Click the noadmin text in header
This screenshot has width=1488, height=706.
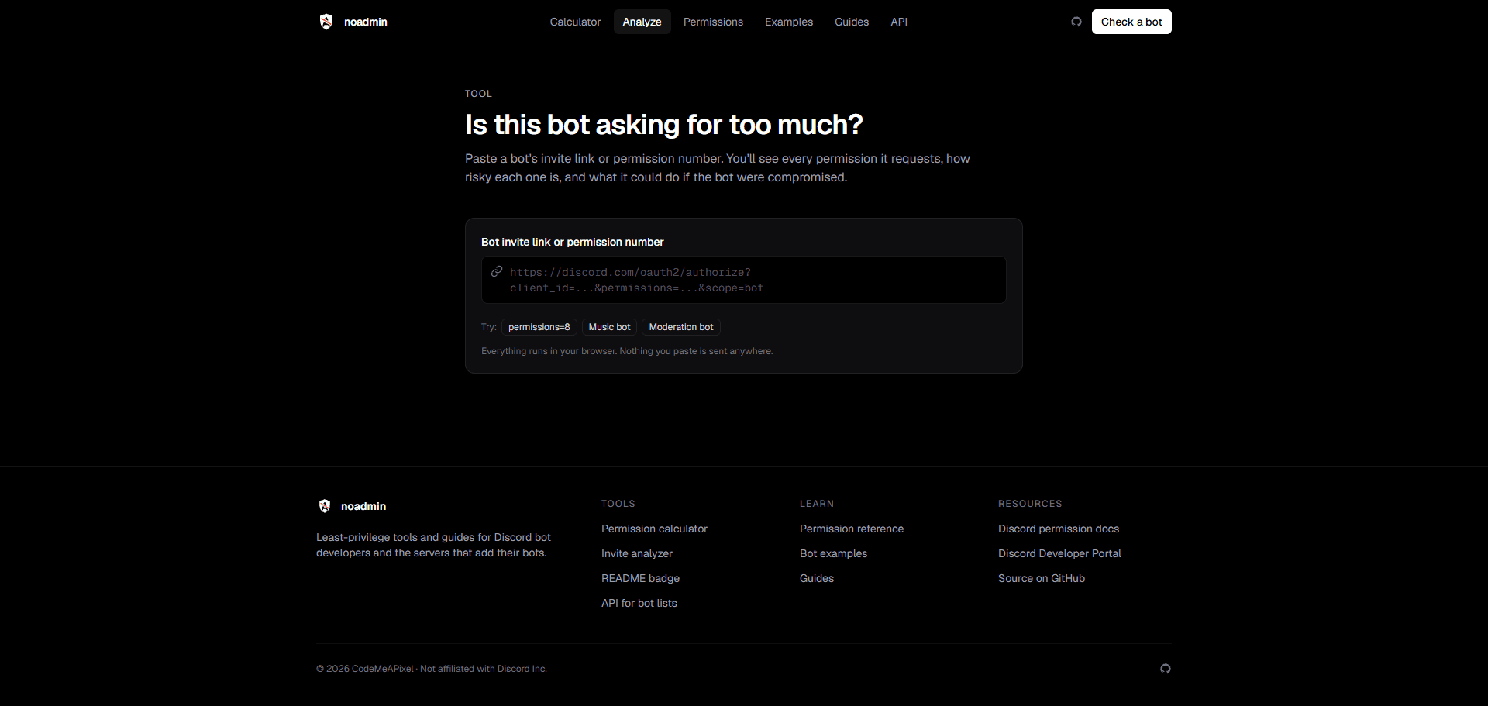[x=366, y=22]
